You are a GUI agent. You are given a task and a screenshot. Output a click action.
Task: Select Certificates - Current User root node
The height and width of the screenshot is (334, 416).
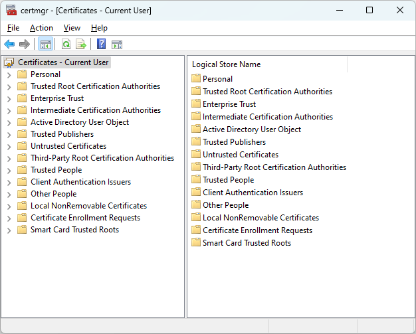coord(62,62)
